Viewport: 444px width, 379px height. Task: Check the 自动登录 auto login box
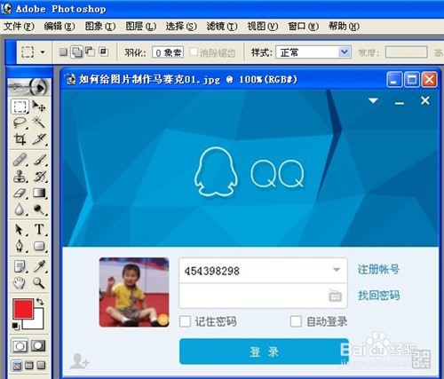[x=296, y=321]
